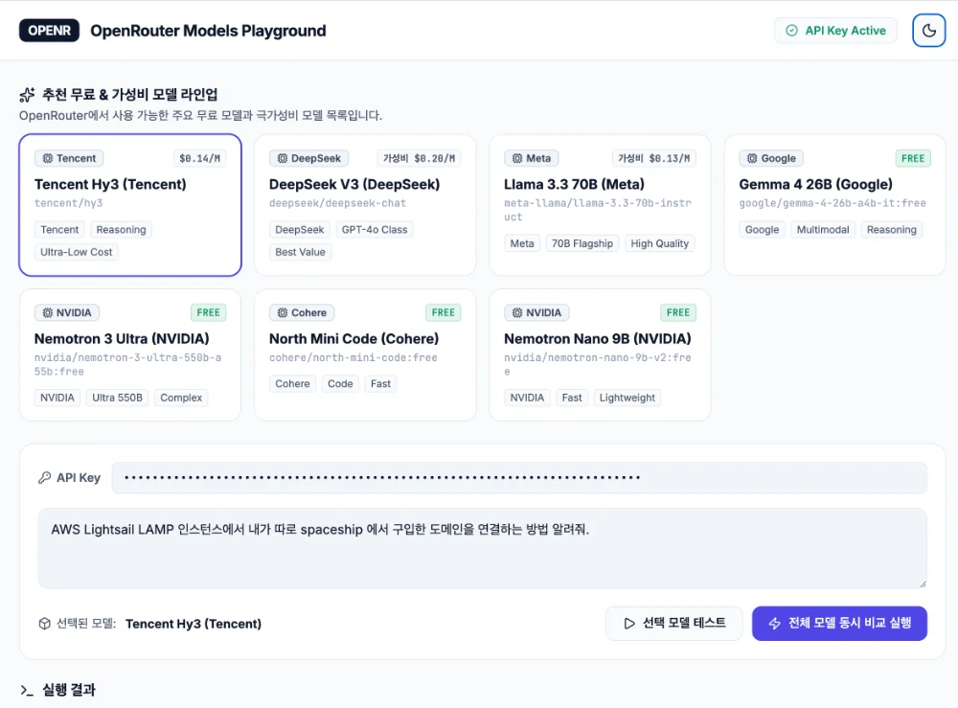Click the lightning icon in the compare button
Viewport: 958px width, 708px height.
(x=775, y=624)
